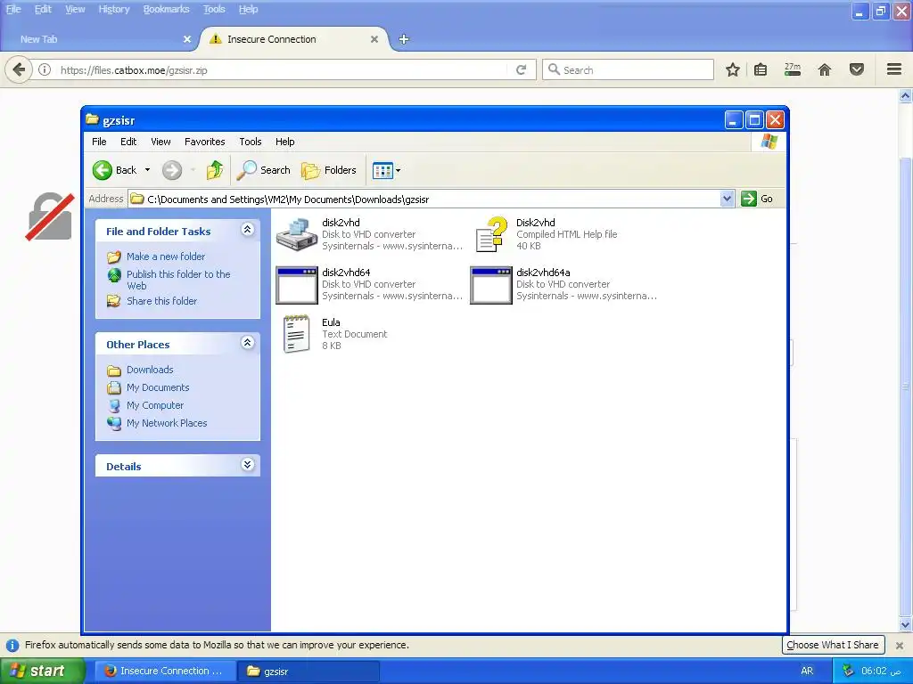This screenshot has height=684, width=913.
Task: Click the Firefox page scrollbar down arrow
Action: coord(905,626)
